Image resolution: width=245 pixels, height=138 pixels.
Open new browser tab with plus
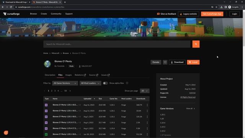65,2
